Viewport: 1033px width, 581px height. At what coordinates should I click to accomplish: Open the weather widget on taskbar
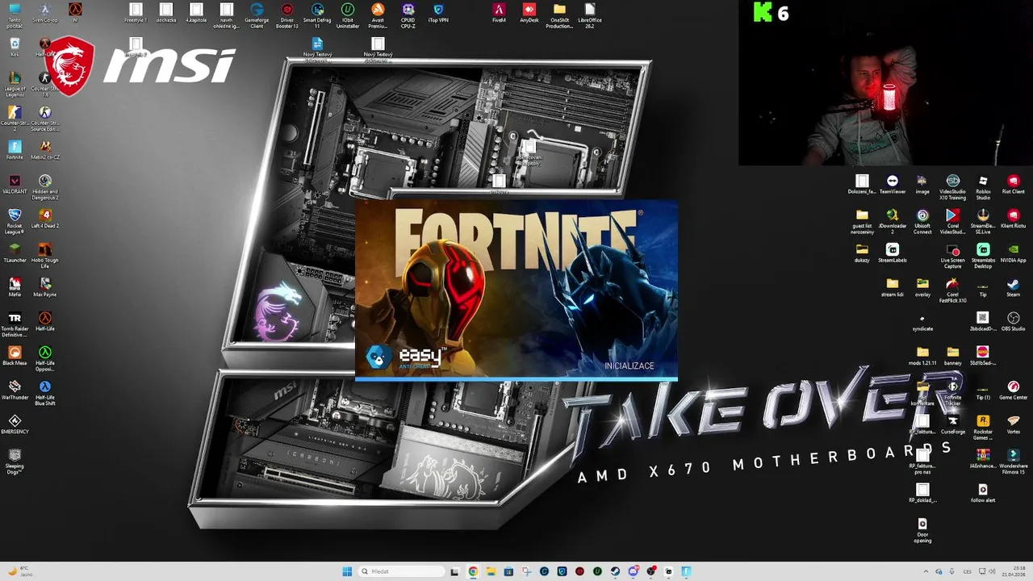coord(19,571)
